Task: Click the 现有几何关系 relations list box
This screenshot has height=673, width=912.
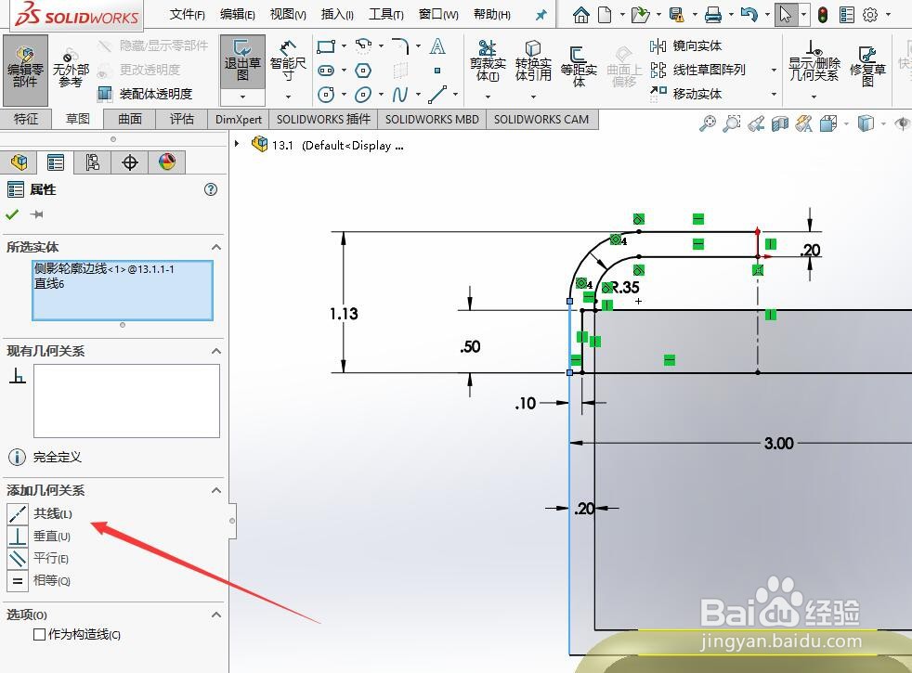Action: click(x=127, y=401)
